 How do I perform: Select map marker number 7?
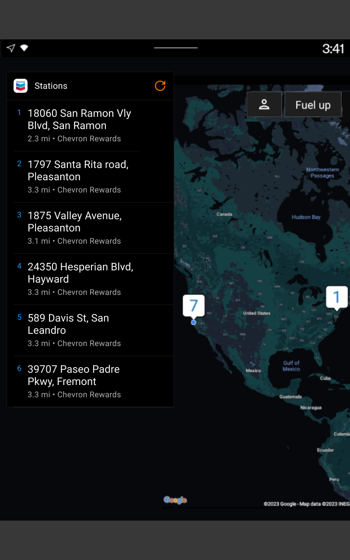click(x=193, y=305)
